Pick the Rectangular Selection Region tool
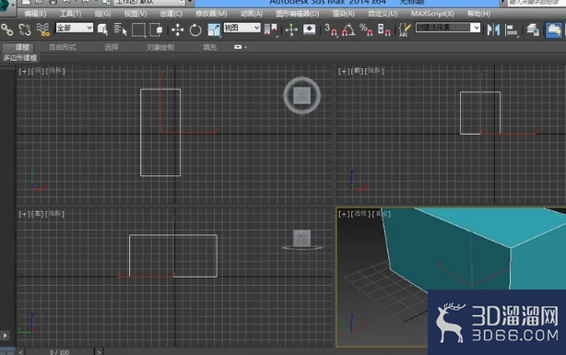566x355 pixels. (138, 30)
